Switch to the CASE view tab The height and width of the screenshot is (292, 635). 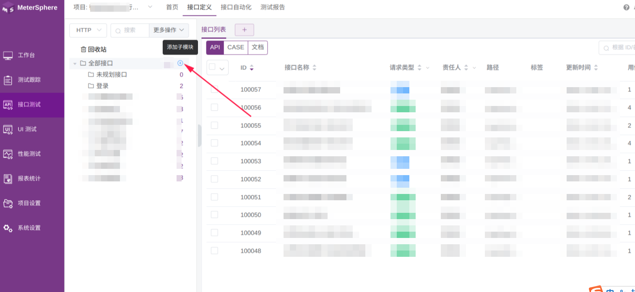pyautogui.click(x=236, y=48)
